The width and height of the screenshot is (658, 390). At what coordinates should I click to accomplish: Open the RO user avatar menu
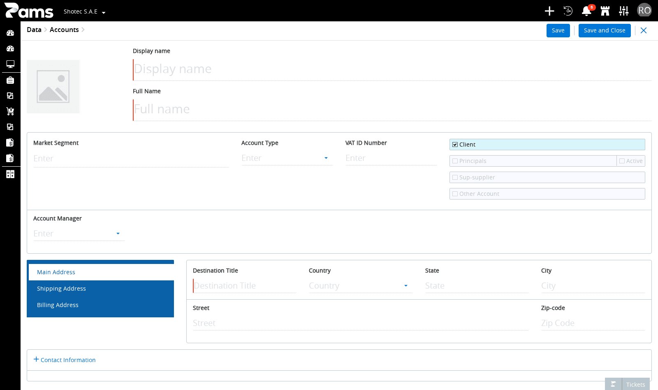click(644, 10)
